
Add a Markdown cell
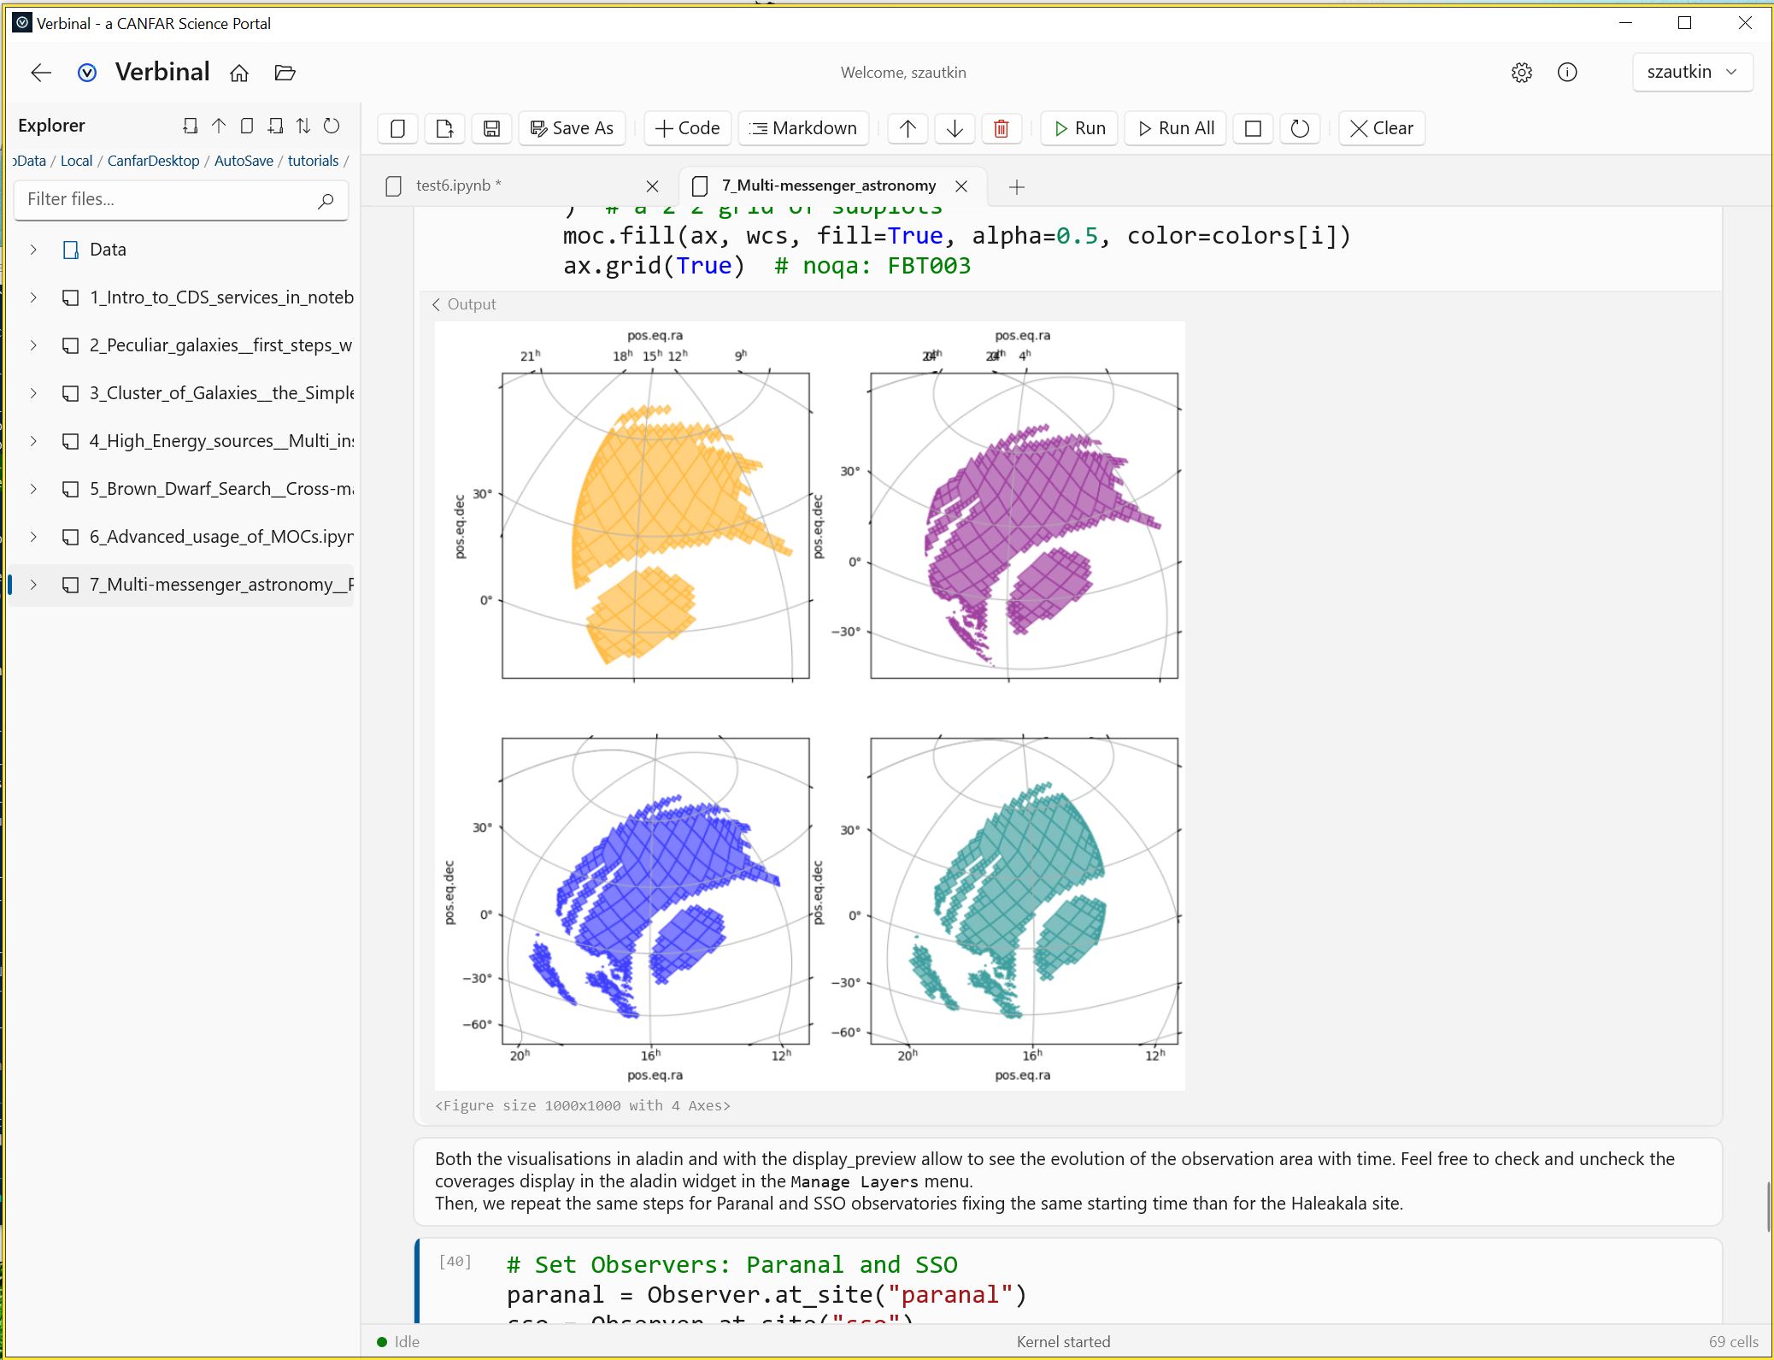[x=803, y=128]
